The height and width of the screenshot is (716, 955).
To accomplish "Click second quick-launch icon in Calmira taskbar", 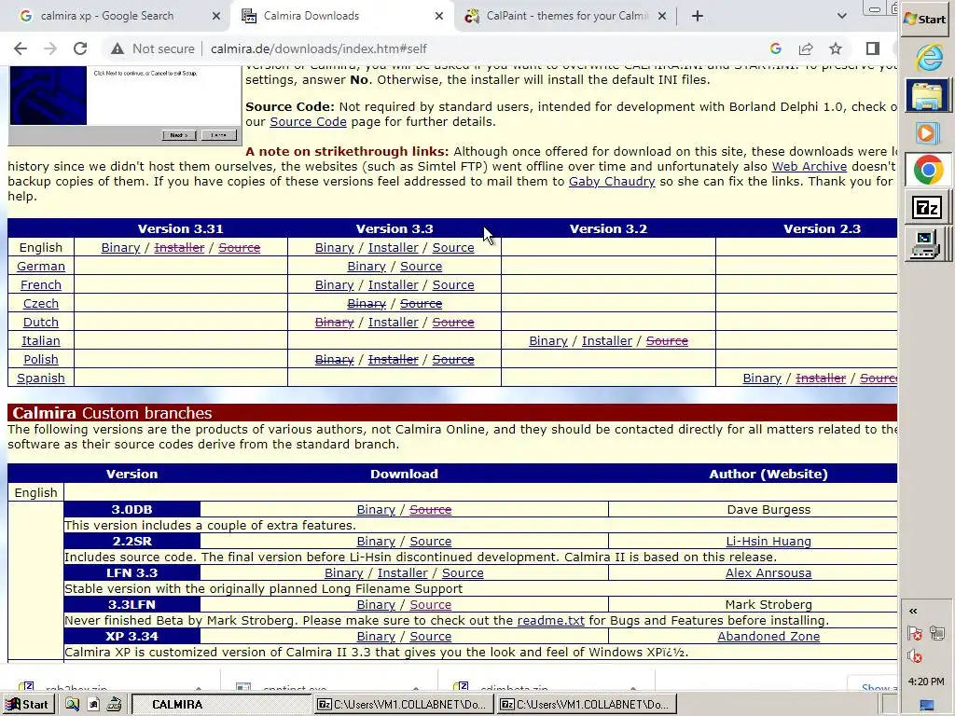I will tap(93, 705).
